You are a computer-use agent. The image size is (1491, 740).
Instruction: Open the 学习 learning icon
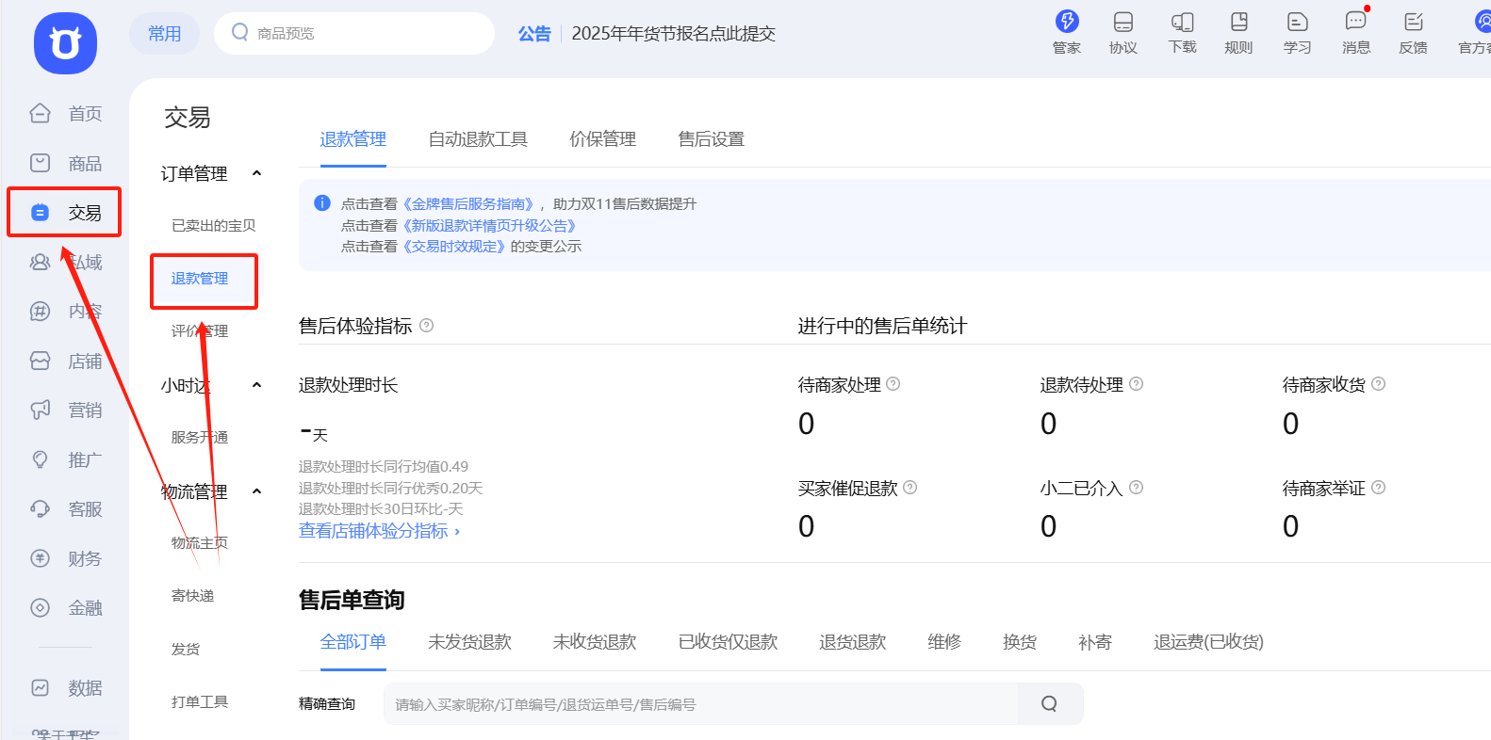[x=1297, y=32]
